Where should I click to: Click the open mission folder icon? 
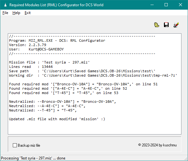[157, 25]
